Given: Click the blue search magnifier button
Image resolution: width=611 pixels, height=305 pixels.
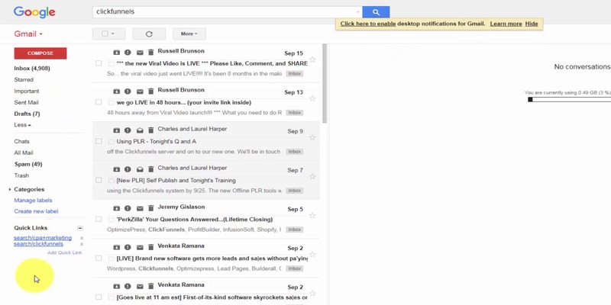Looking at the screenshot, I should (376, 12).
